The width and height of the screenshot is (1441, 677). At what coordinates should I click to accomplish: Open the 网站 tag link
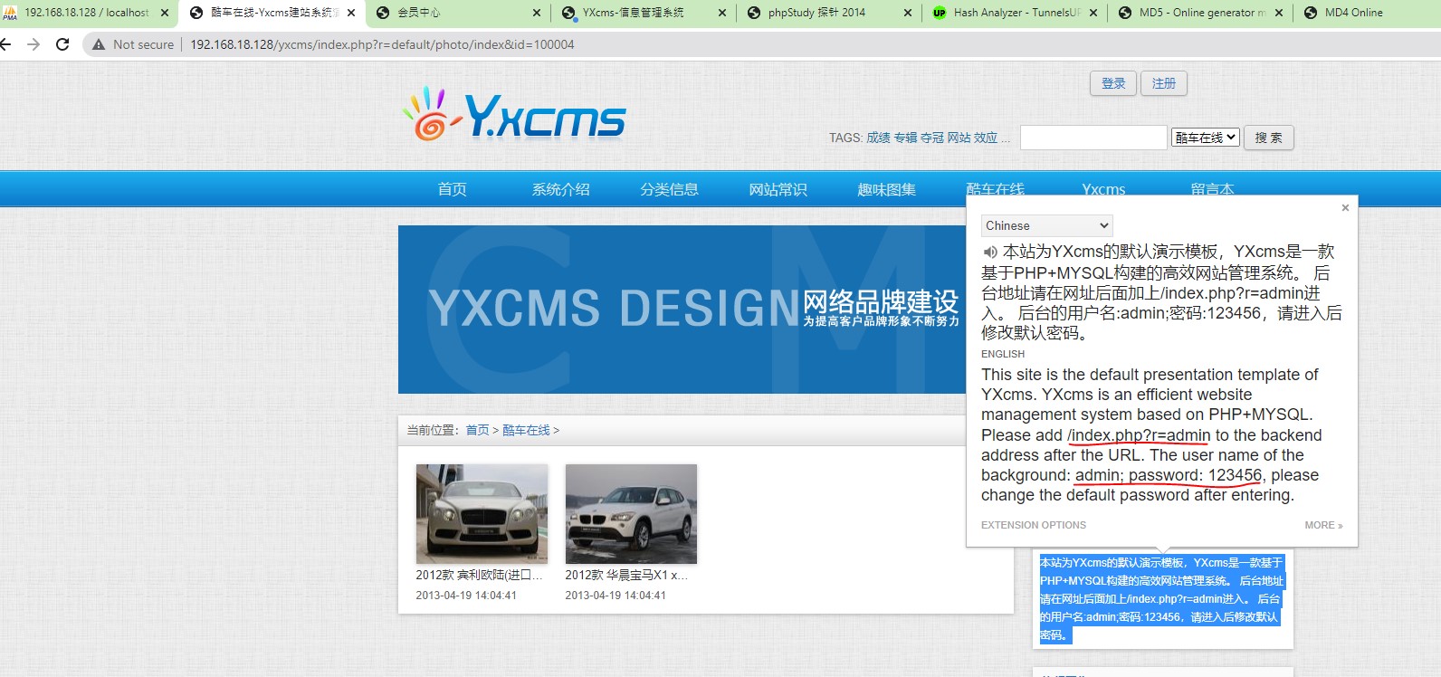pyautogui.click(x=959, y=138)
